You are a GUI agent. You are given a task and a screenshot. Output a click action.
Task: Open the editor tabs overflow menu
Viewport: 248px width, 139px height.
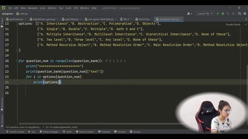click(246, 19)
